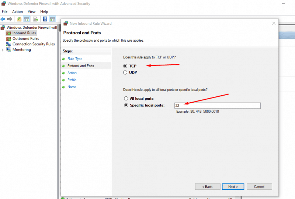Screen dimensions: 295x199
Task: Click the specific local ports text field
Action: (218, 106)
